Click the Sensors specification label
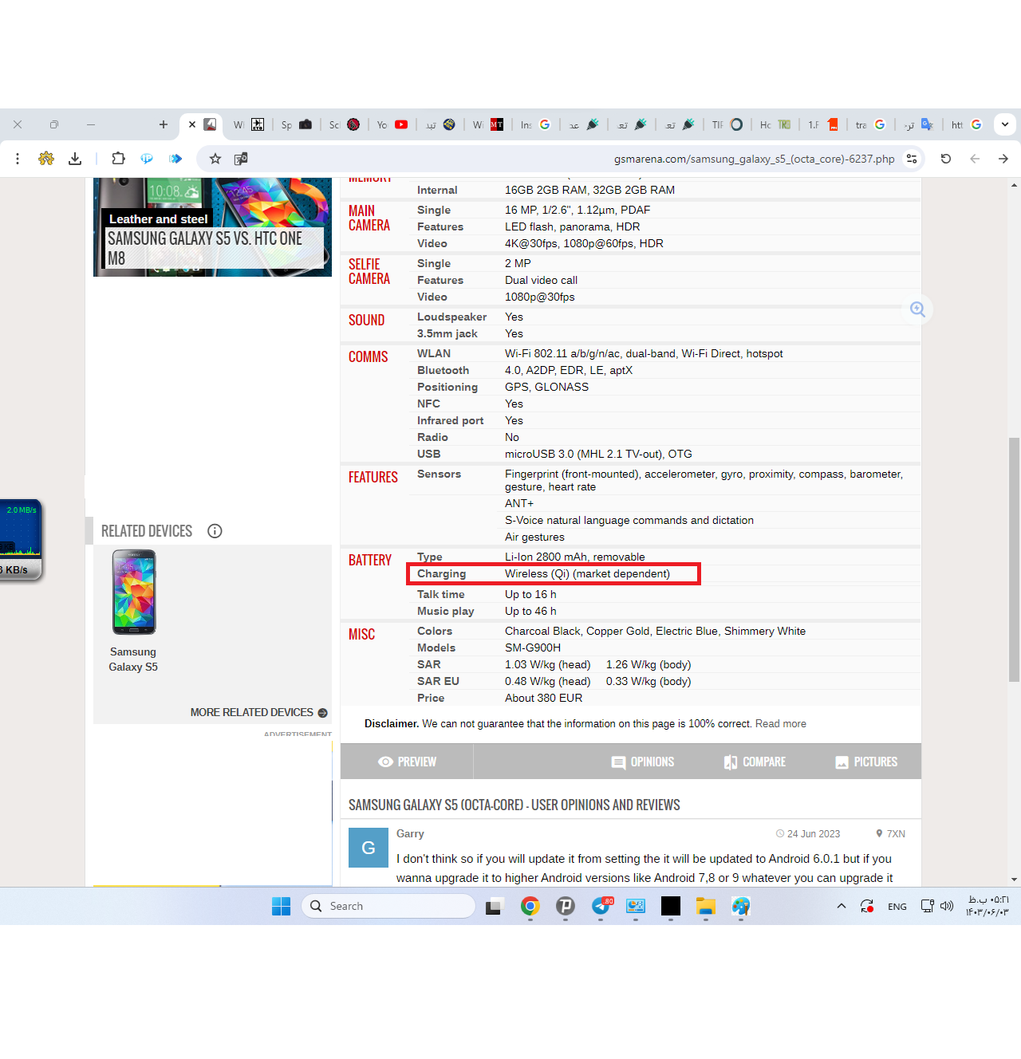The width and height of the screenshot is (1021, 1059). 439,474
